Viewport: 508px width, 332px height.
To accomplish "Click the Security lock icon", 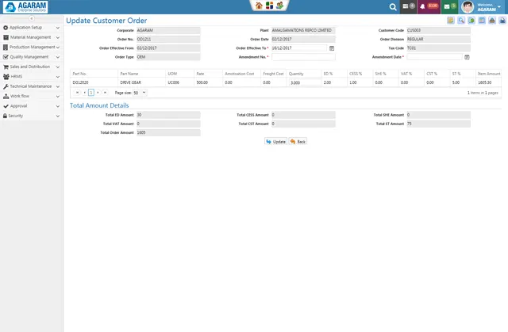I will (x=5, y=116).
